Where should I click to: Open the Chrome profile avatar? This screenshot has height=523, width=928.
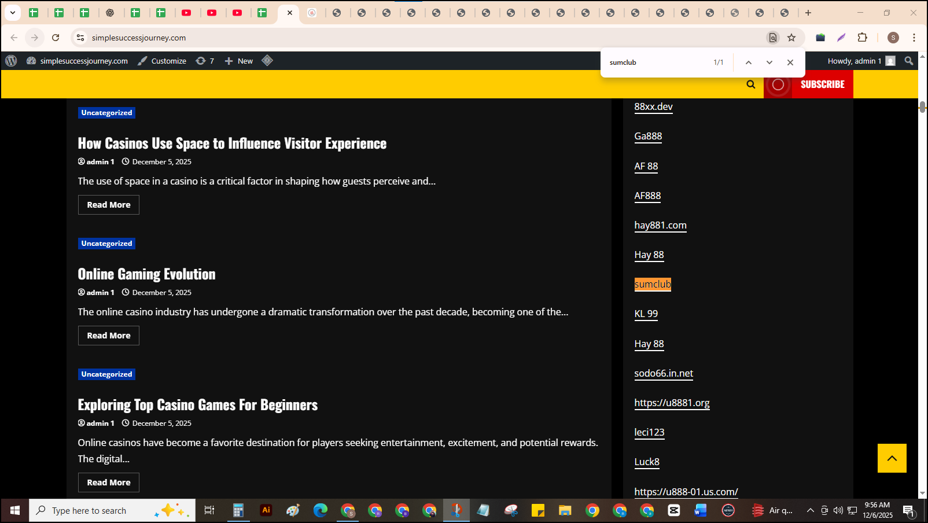(893, 38)
